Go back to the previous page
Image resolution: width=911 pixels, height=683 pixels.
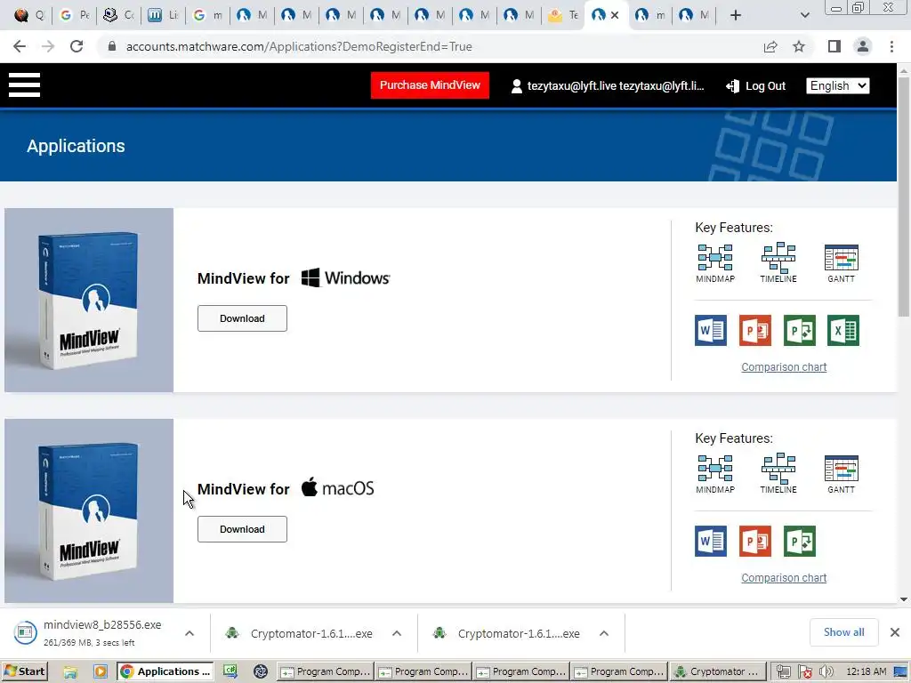20,46
